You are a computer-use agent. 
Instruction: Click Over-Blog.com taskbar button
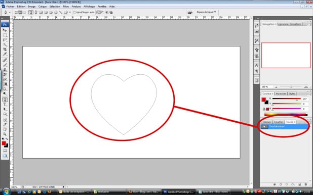click(143, 192)
